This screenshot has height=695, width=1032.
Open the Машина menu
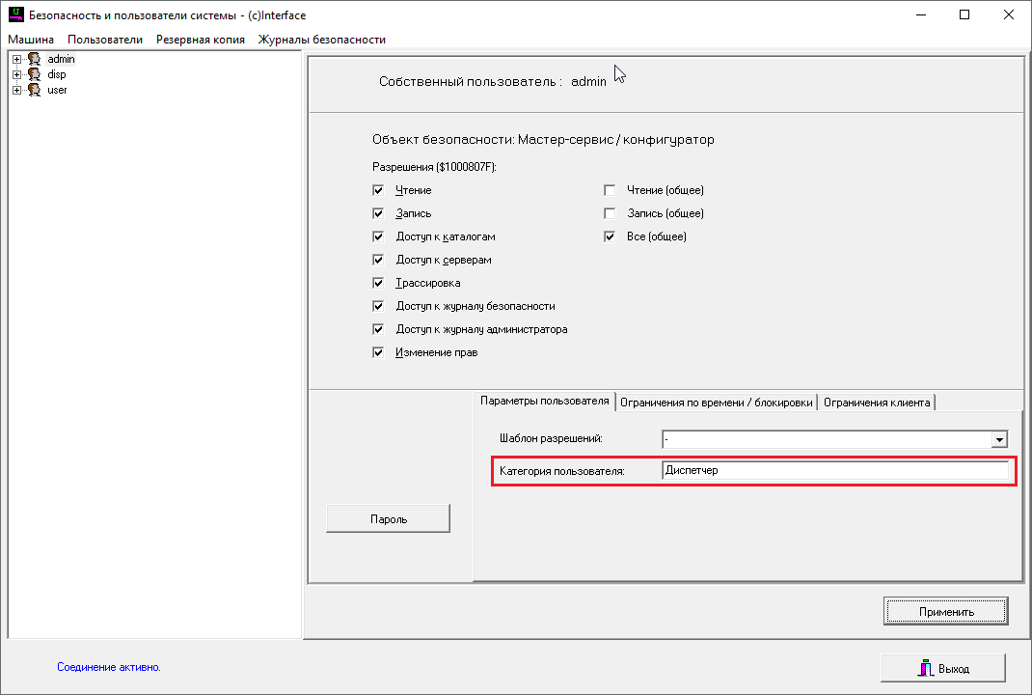[x=31, y=40]
